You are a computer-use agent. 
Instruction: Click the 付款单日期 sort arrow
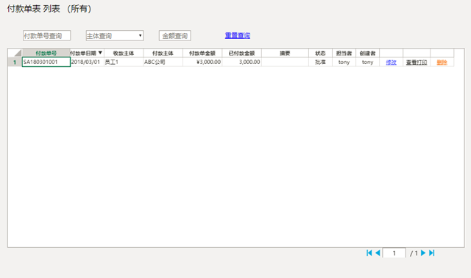click(x=100, y=53)
